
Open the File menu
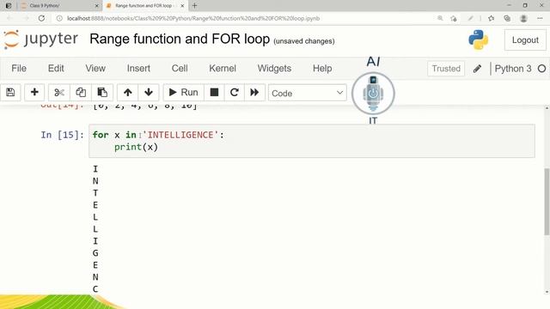pyautogui.click(x=19, y=69)
